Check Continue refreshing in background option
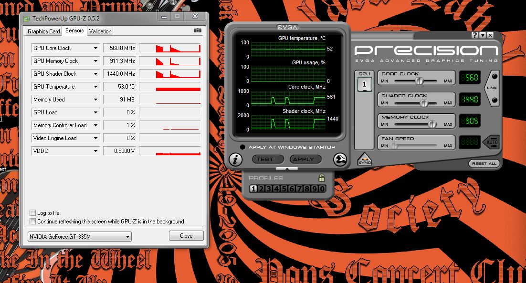Image resolution: width=526 pixels, height=283 pixels. click(32, 222)
